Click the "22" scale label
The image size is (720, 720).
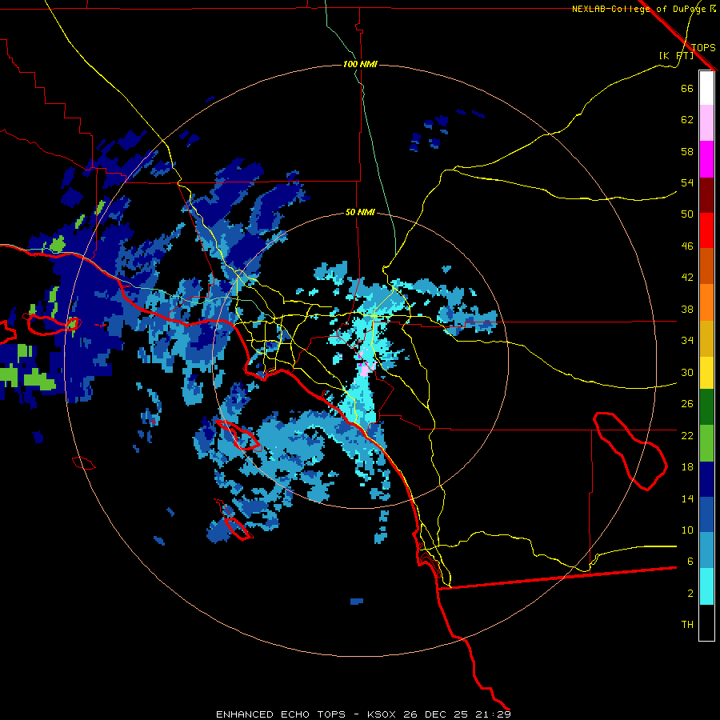tap(687, 435)
